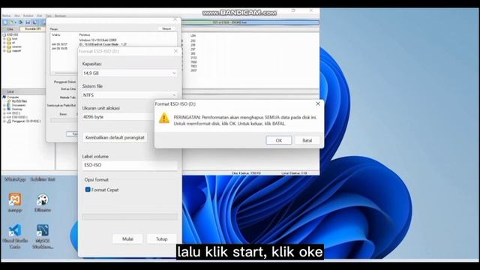Click the New file toolbar icon in UltraISO
This screenshot has width=480, height=270.
point(5,22)
